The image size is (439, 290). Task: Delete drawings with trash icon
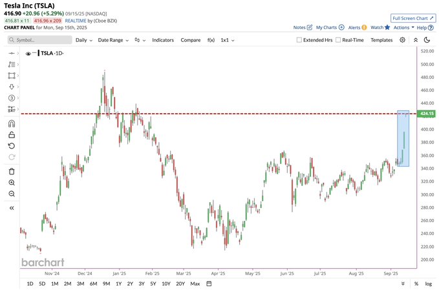pos(12,171)
